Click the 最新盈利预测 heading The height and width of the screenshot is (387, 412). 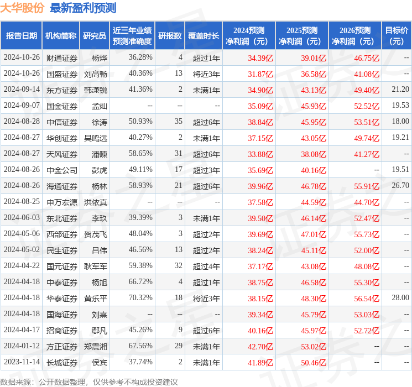83,8
